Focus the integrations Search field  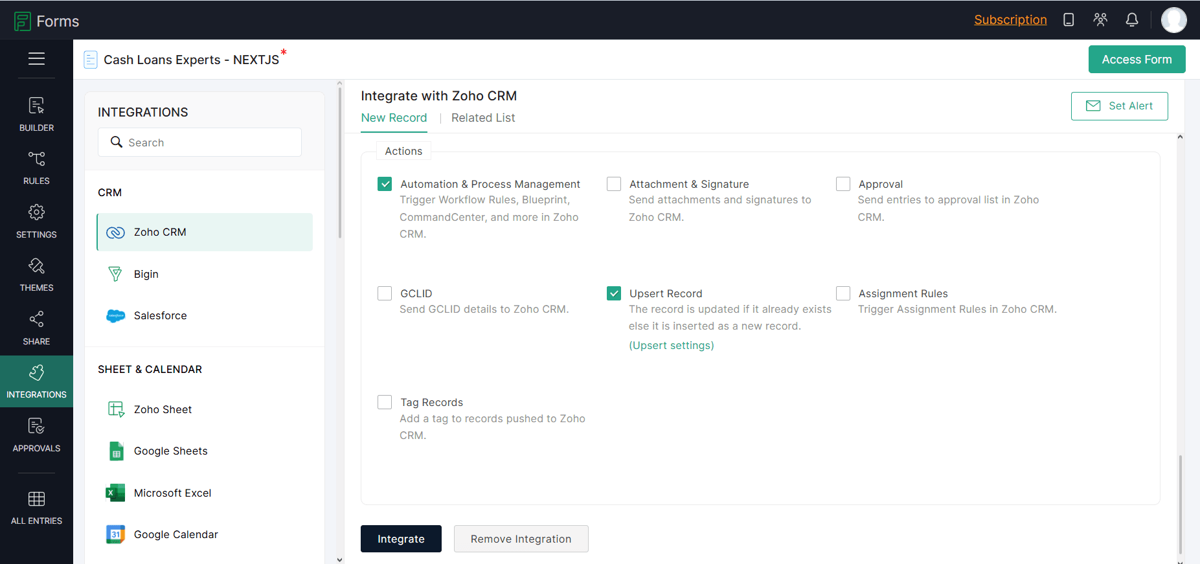pos(199,142)
